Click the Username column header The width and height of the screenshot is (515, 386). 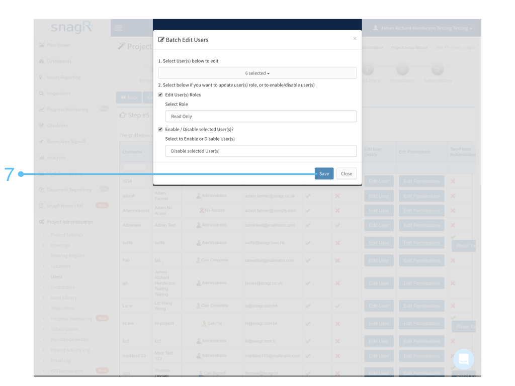pyautogui.click(x=132, y=152)
